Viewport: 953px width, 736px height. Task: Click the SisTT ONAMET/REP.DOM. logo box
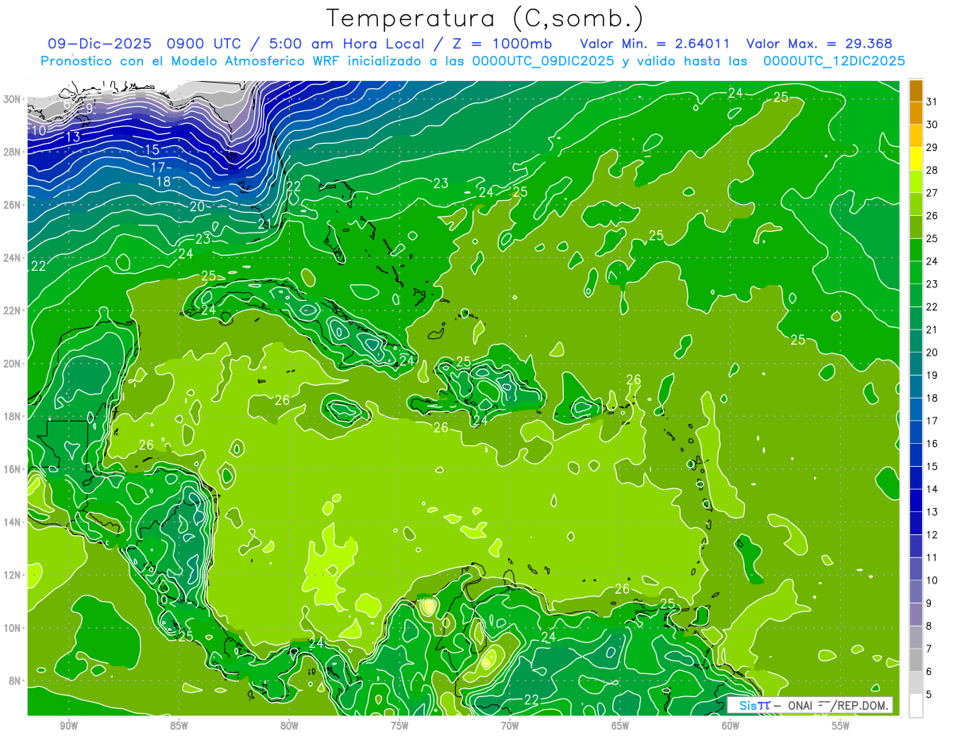pos(809,704)
